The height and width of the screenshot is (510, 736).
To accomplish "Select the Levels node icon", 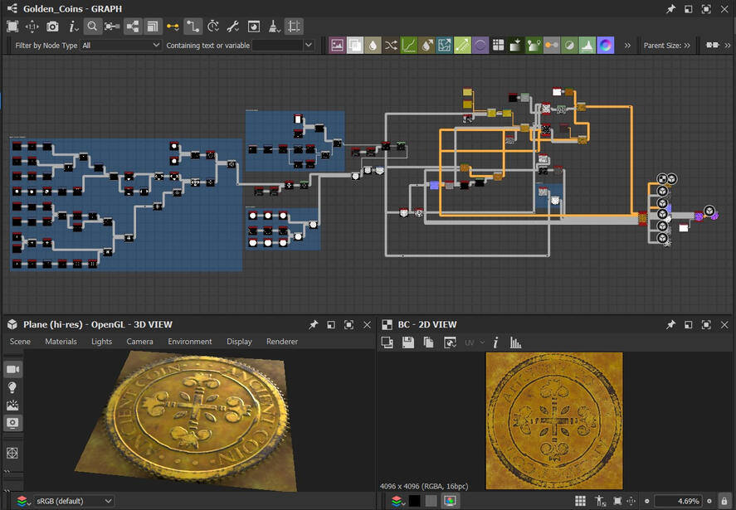I will point(587,46).
